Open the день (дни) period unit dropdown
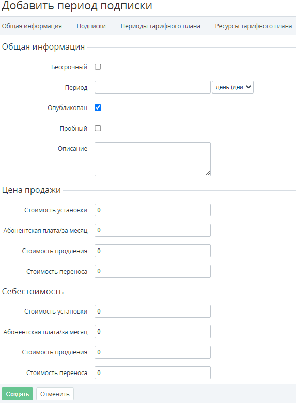 pyautogui.click(x=232, y=87)
